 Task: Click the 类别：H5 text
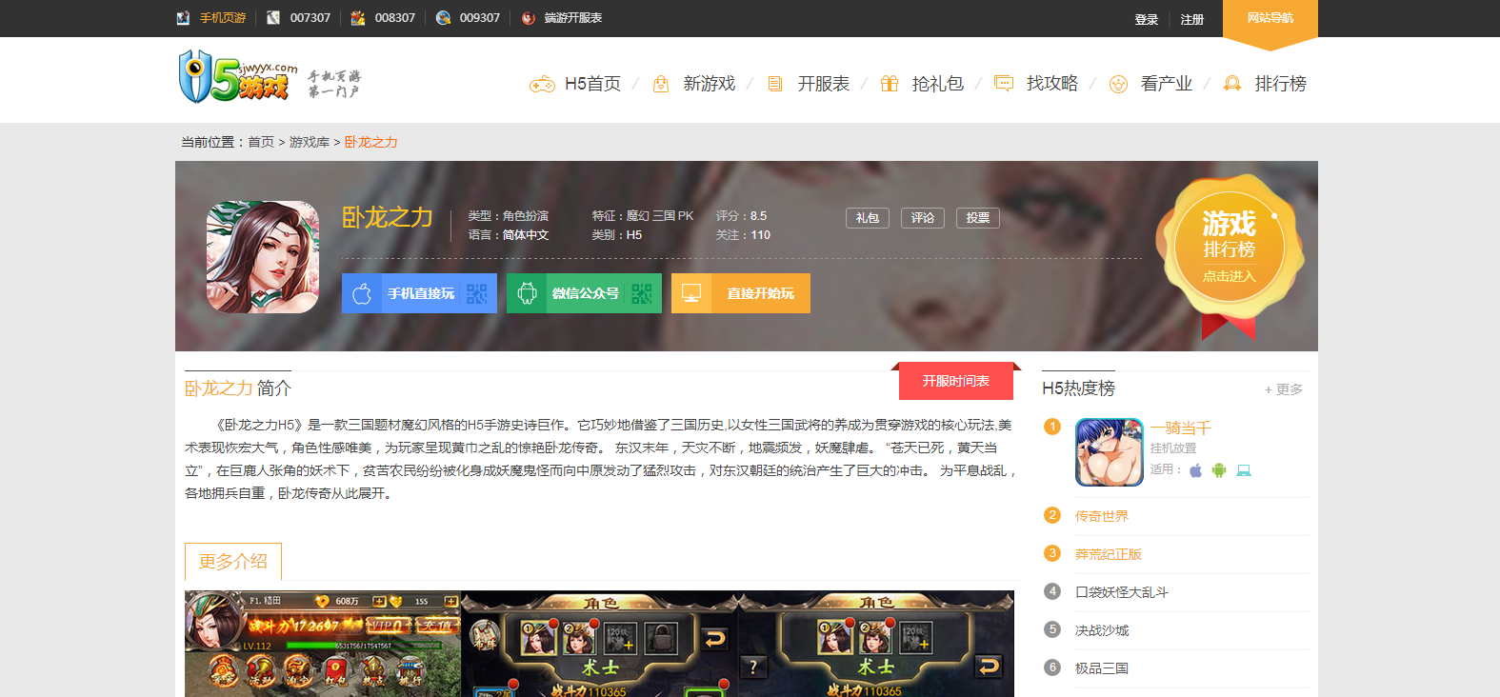(x=617, y=235)
